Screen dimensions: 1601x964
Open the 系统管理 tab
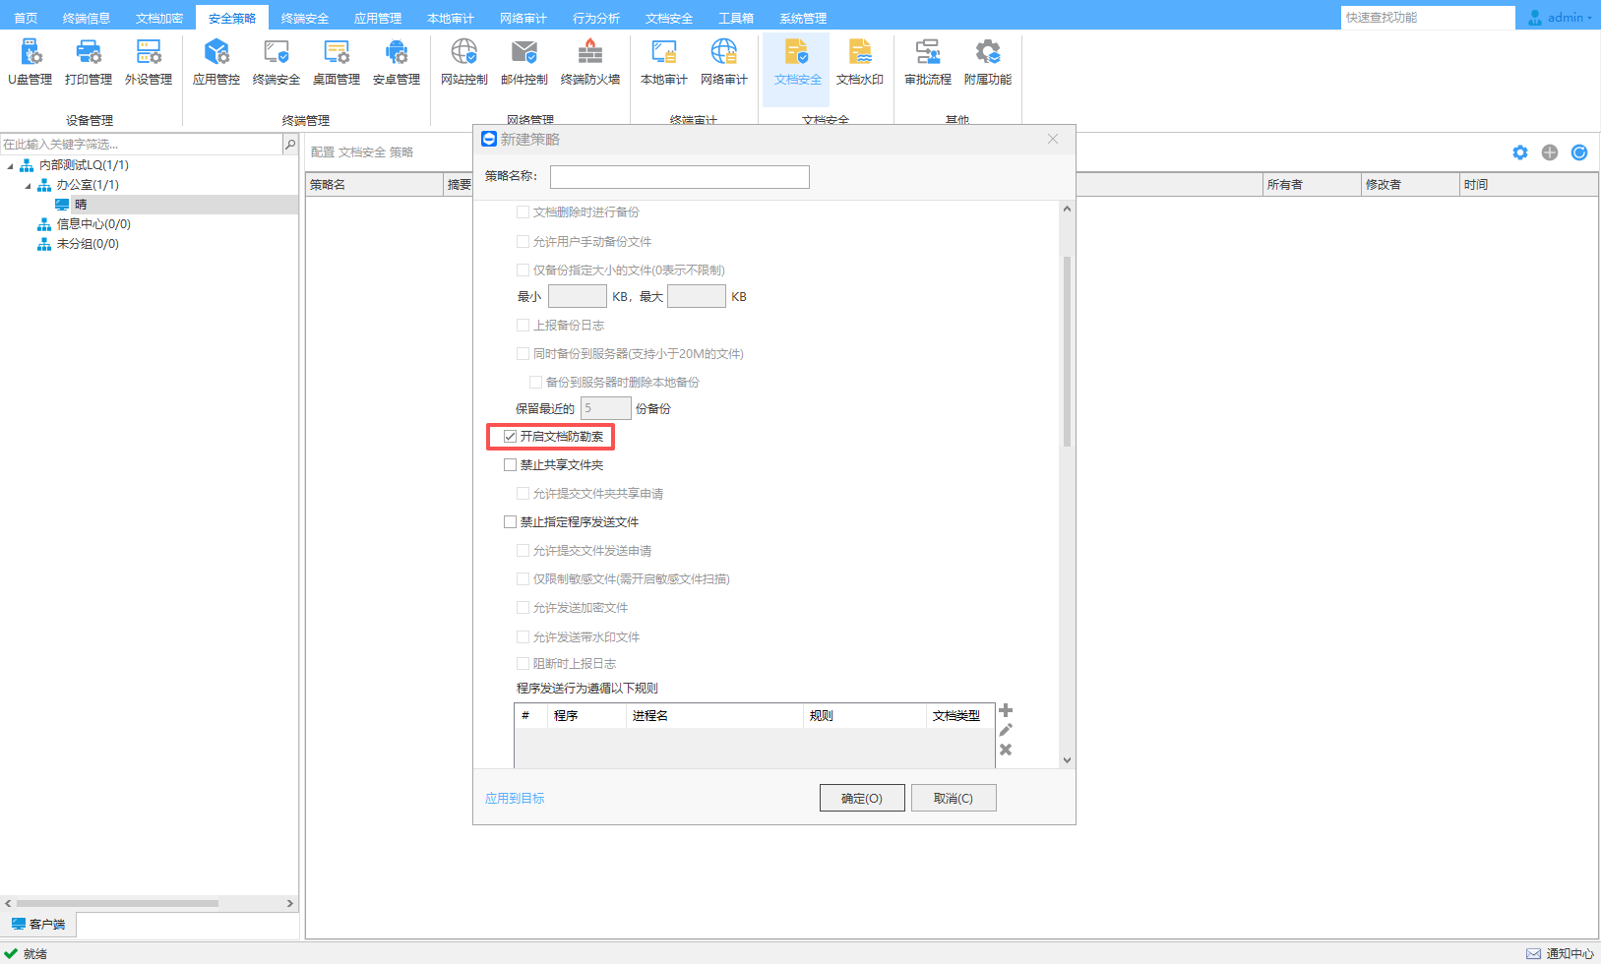(802, 18)
